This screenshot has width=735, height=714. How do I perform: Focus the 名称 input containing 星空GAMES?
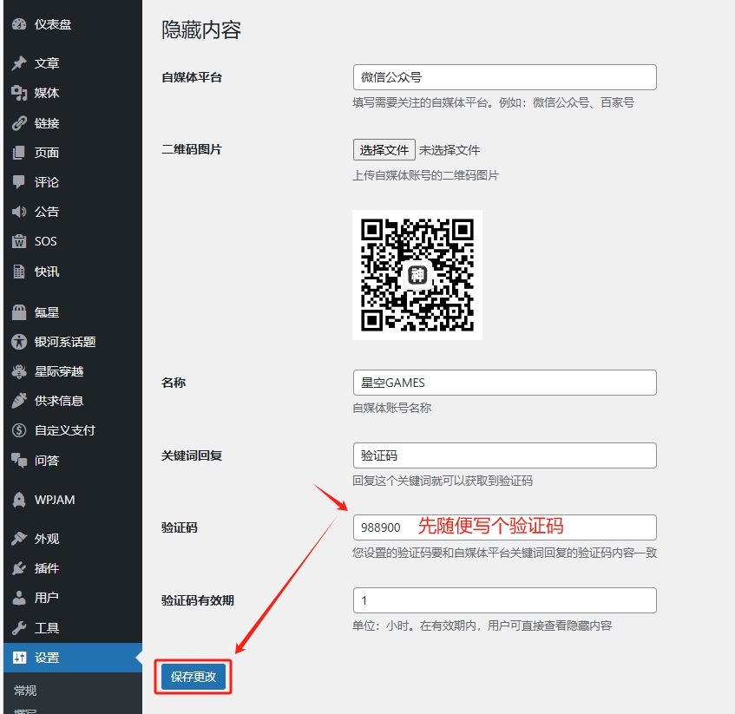(x=504, y=383)
